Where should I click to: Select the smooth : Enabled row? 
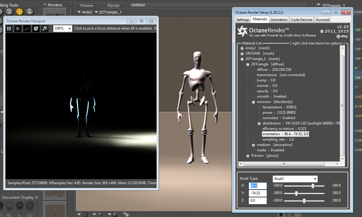pos(272,96)
